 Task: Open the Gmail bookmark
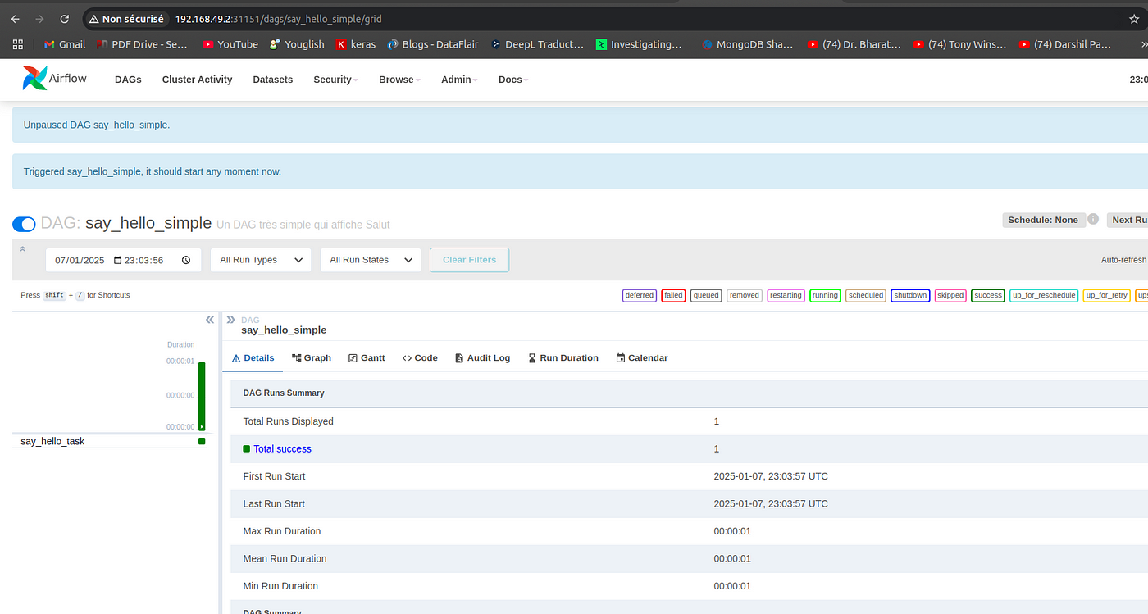click(x=65, y=44)
